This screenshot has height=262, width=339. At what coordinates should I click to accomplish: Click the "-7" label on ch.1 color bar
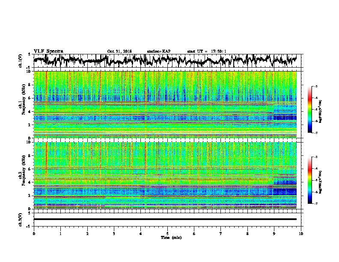(x=315, y=133)
